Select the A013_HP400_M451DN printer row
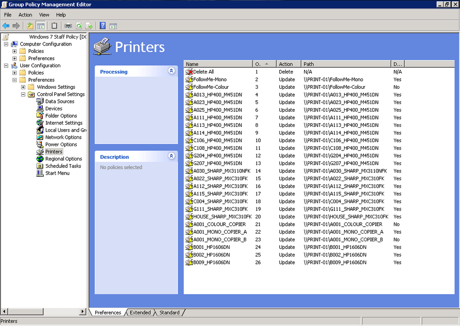The width and height of the screenshot is (460, 326). [x=293, y=95]
